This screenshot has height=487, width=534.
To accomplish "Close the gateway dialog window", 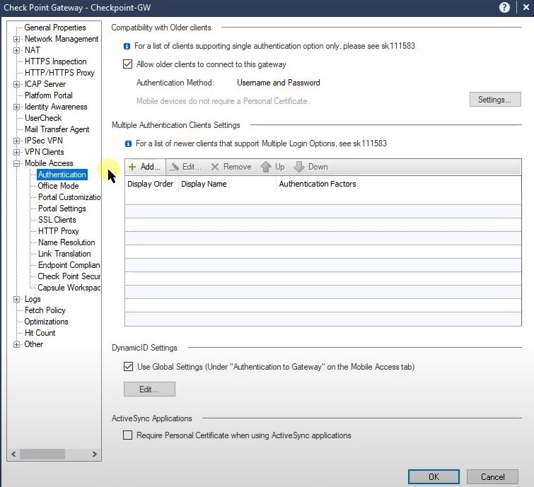I will 526,7.
